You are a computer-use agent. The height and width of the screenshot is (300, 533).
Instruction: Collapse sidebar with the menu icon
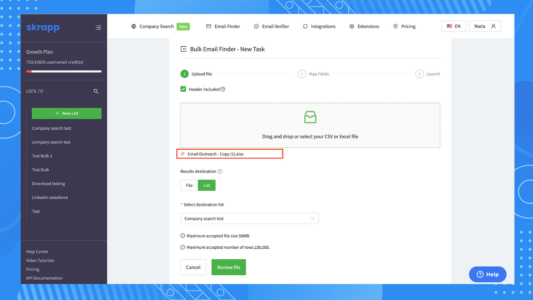point(98,28)
